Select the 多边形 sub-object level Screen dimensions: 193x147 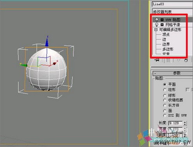pos(168,49)
